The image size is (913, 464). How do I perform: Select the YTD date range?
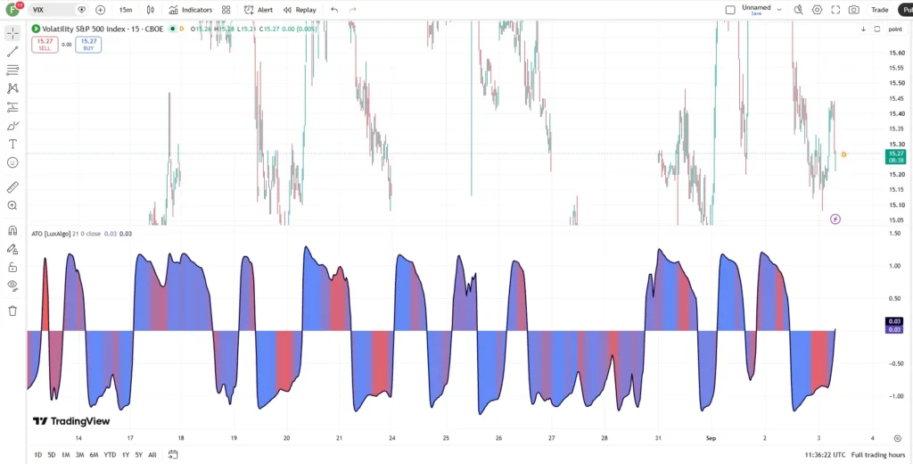click(110, 455)
